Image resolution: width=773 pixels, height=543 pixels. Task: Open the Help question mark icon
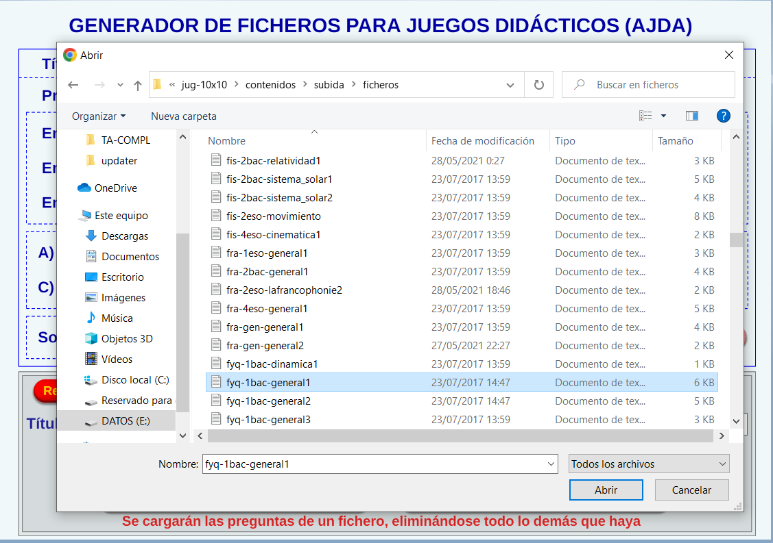coord(723,116)
